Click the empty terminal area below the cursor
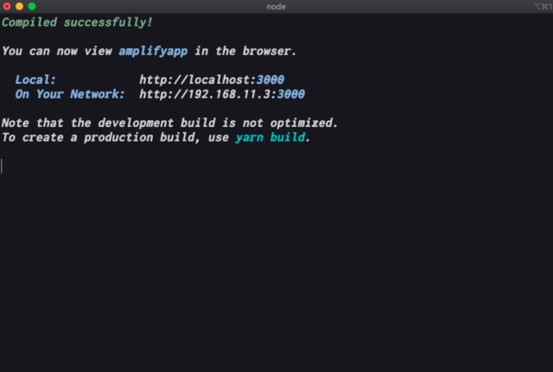553x372 pixels. (x=276, y=271)
